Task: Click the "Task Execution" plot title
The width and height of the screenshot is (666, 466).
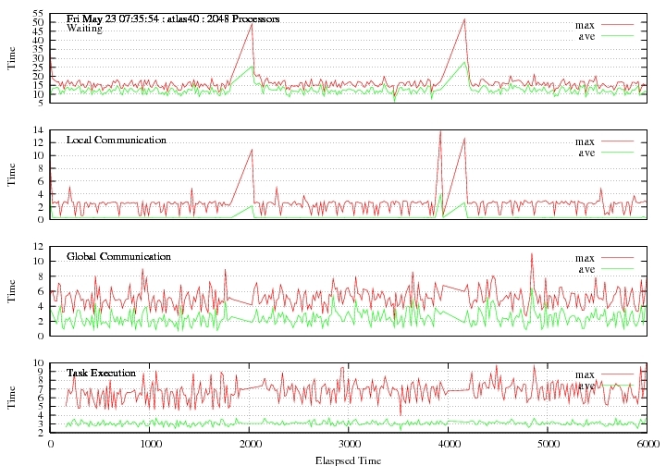Action: pos(101,373)
